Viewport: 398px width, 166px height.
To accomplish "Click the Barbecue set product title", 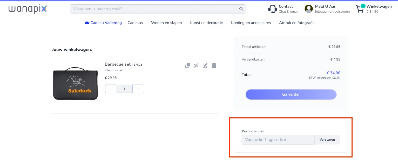I will [x=118, y=64].
